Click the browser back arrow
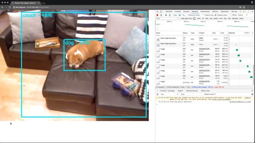The image size is (255, 143). click(2, 7)
